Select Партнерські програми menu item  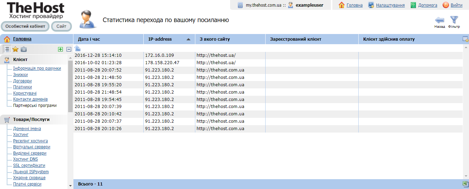[x=35, y=106]
